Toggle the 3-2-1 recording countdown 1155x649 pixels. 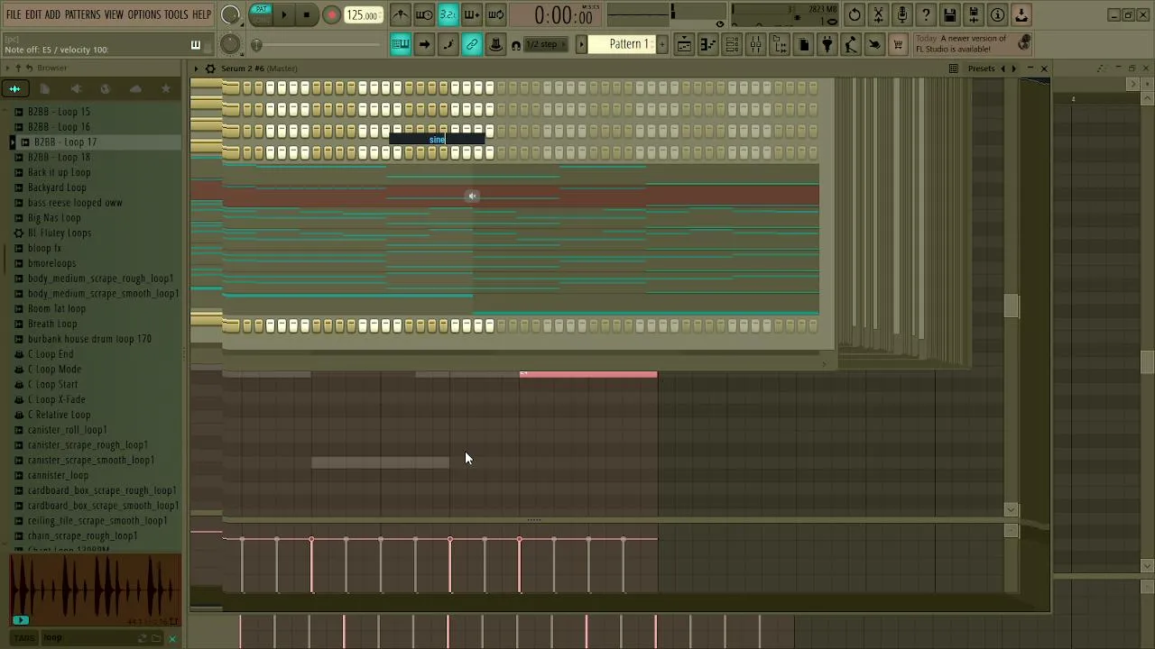point(448,14)
